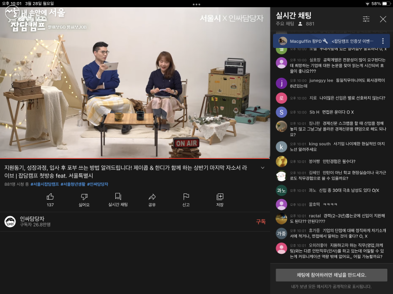Tap the video title text
The height and width of the screenshot is (294, 393).
(x=126, y=171)
